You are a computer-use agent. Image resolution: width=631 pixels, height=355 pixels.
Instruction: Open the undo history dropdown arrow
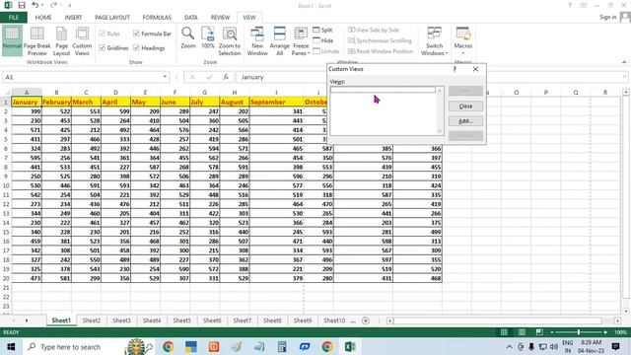click(42, 5)
